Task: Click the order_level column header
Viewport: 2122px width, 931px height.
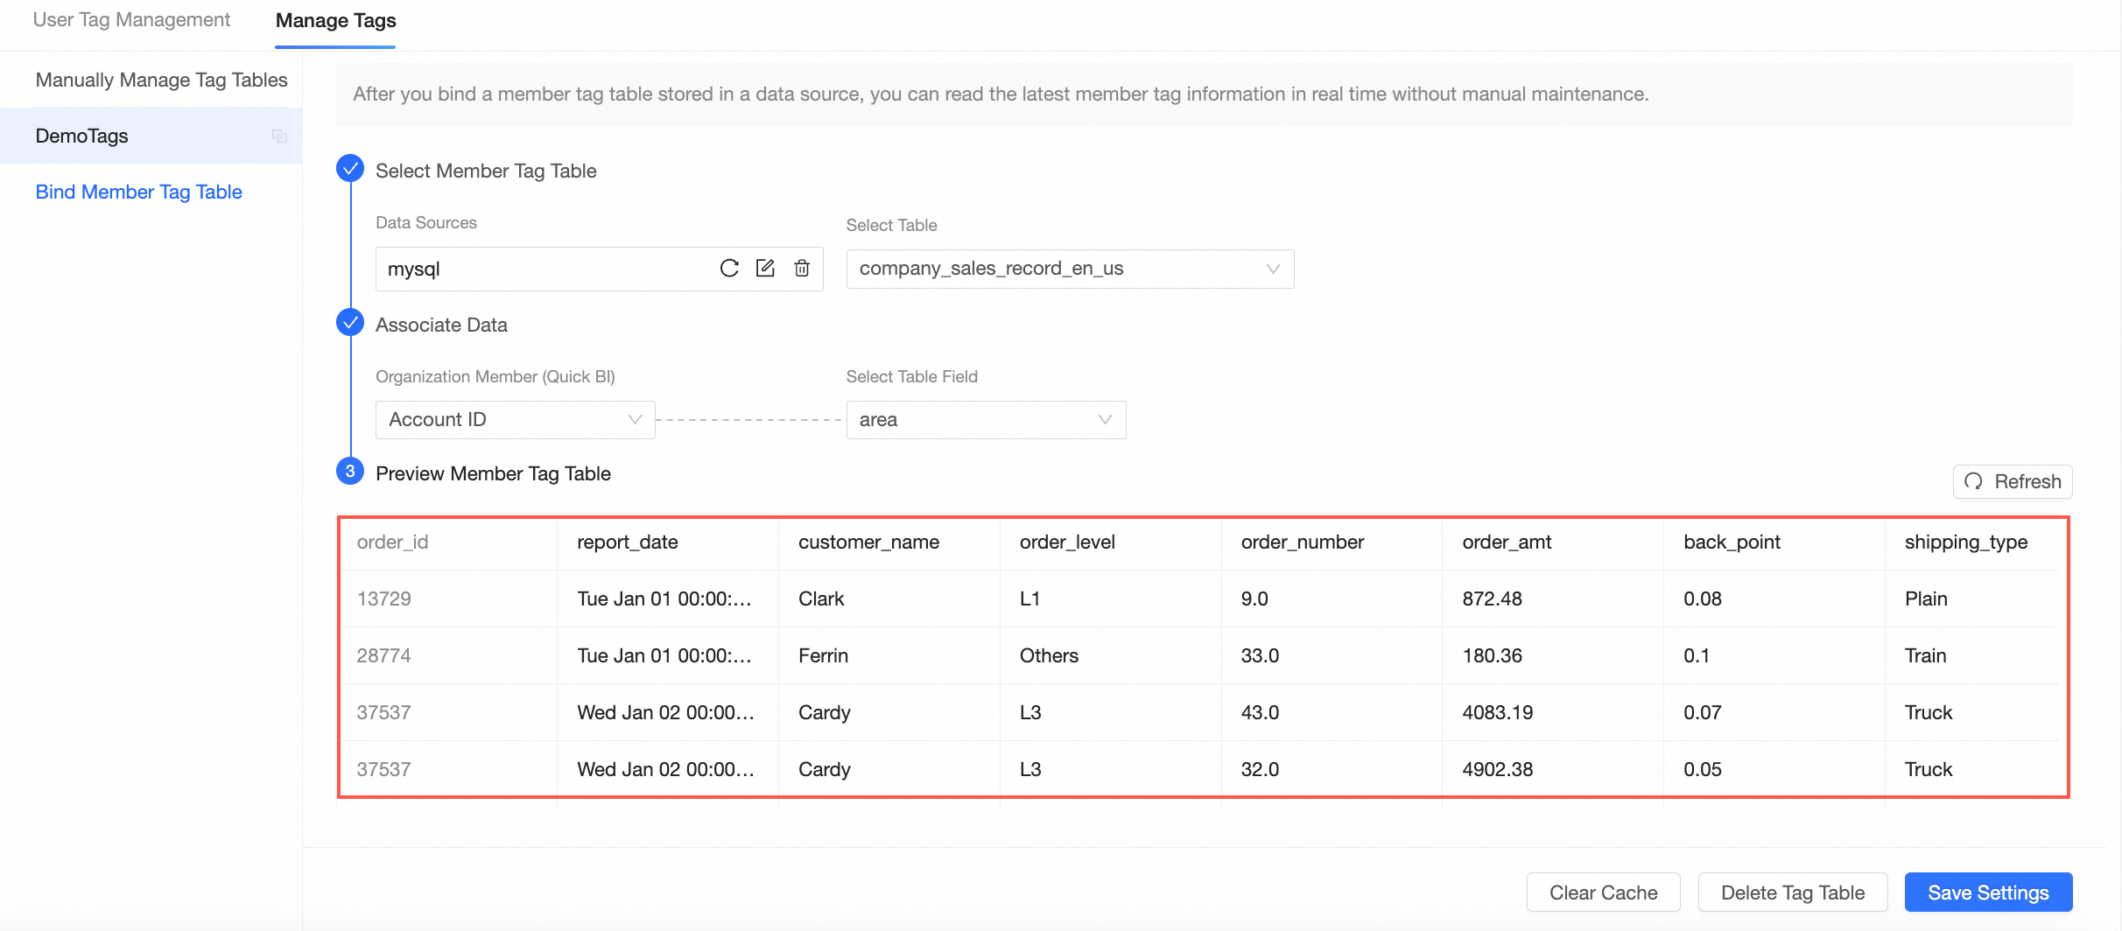Action: tap(1067, 542)
